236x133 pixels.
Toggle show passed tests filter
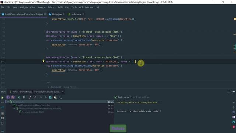8,98
